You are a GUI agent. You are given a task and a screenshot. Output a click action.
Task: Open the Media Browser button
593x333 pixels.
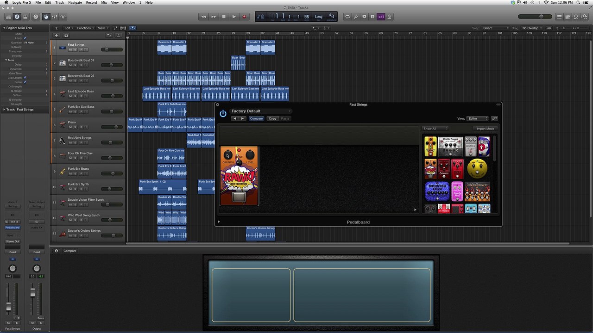(x=585, y=17)
